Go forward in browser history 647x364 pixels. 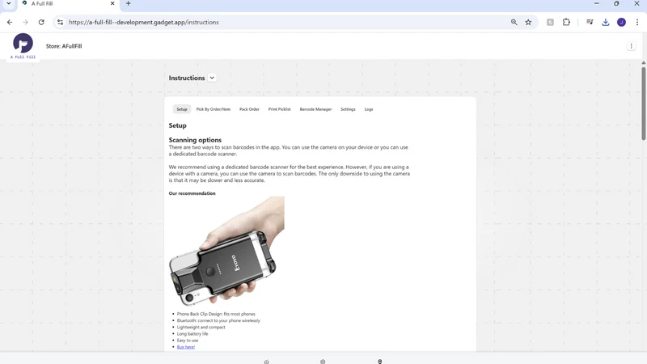(26, 23)
